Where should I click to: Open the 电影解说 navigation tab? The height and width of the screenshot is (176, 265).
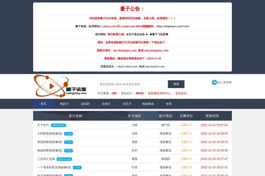[x=148, y=104]
